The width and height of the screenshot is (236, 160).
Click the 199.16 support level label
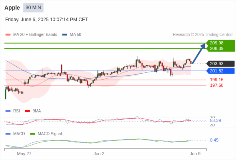pyautogui.click(x=217, y=80)
